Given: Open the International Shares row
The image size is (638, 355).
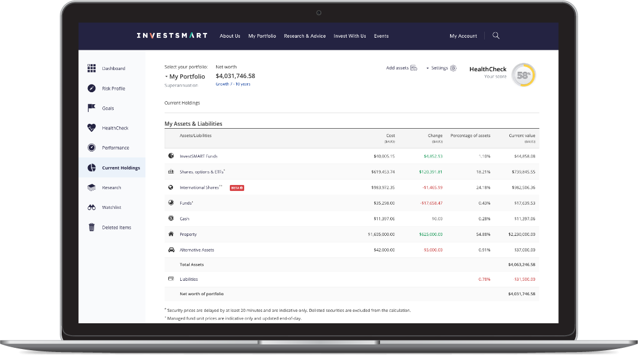Looking at the screenshot, I should 201,187.
